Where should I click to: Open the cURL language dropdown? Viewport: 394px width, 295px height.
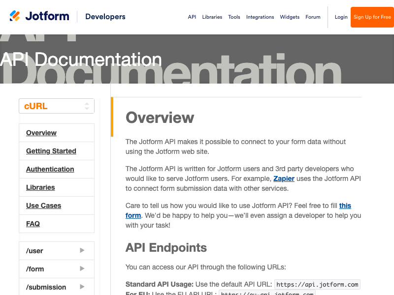tap(57, 106)
